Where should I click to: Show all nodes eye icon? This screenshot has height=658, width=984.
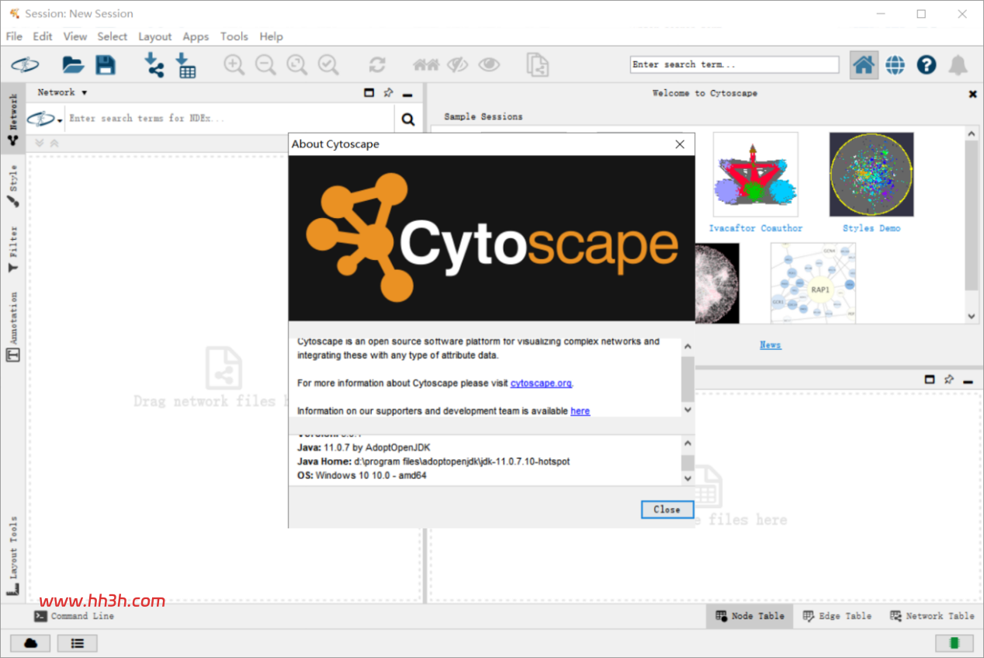pos(489,64)
